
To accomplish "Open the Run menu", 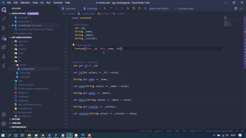I will (x=48, y=3).
